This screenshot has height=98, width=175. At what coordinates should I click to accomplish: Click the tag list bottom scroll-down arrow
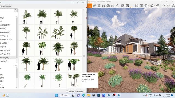coord(17,88)
